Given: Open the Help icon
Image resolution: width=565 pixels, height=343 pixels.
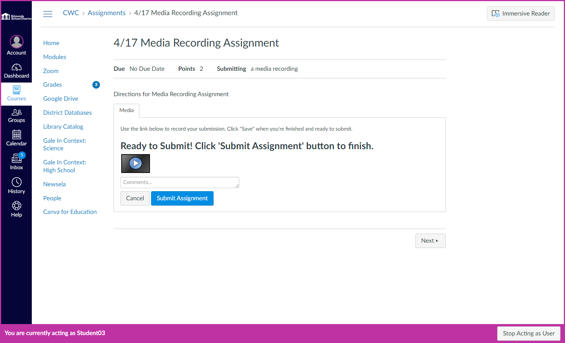Looking at the screenshot, I should pos(17,206).
